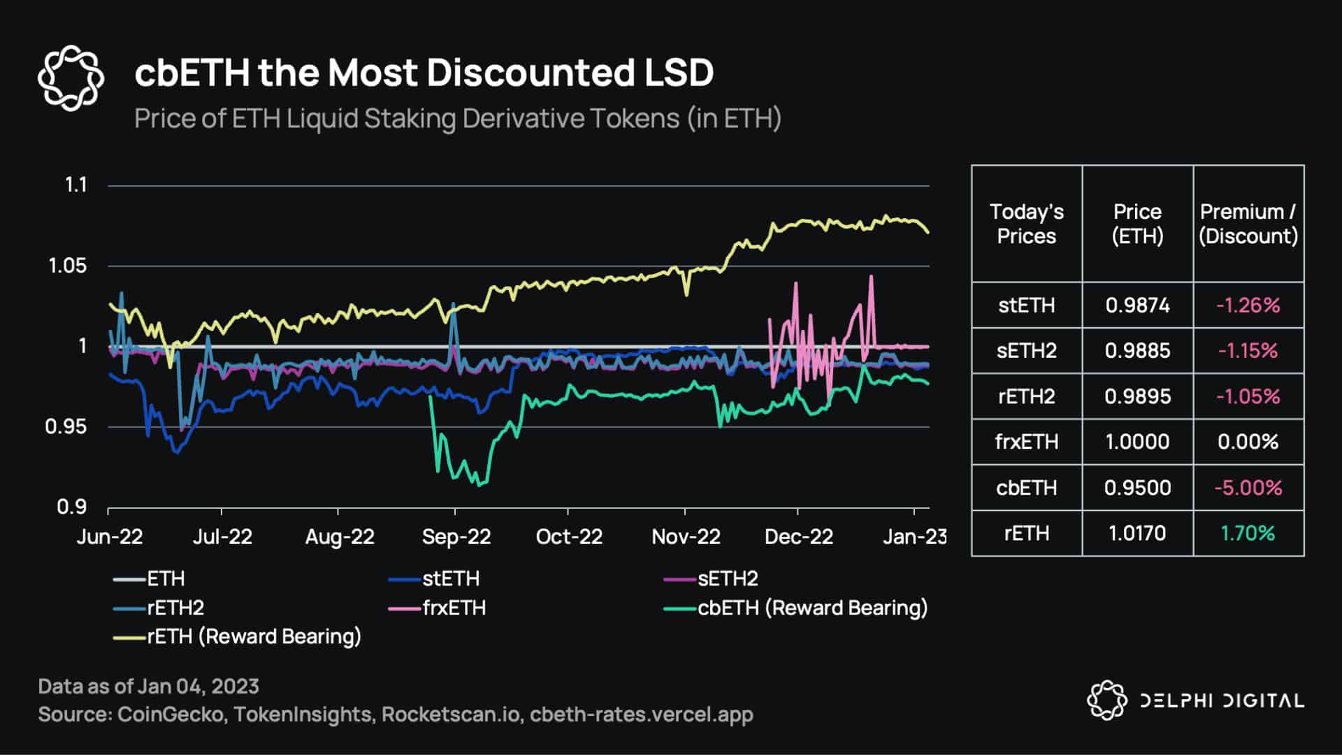
Task: Click the Aug-22 x-axis label
Action: pos(340,537)
